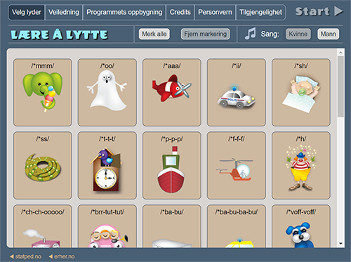Pick the police car /*ii/ card
The image size is (351, 262).
coord(237,93)
